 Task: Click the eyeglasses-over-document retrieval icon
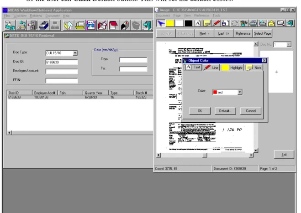pos(91,25)
